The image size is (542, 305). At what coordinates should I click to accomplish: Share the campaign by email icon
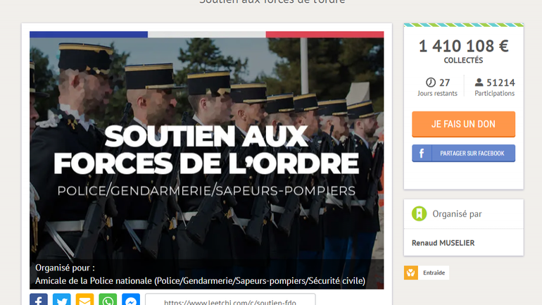click(x=84, y=300)
